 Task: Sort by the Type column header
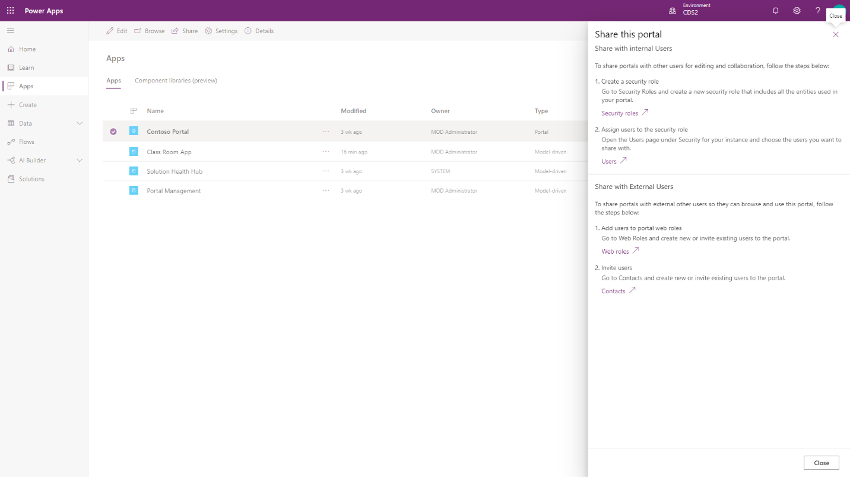click(x=541, y=111)
